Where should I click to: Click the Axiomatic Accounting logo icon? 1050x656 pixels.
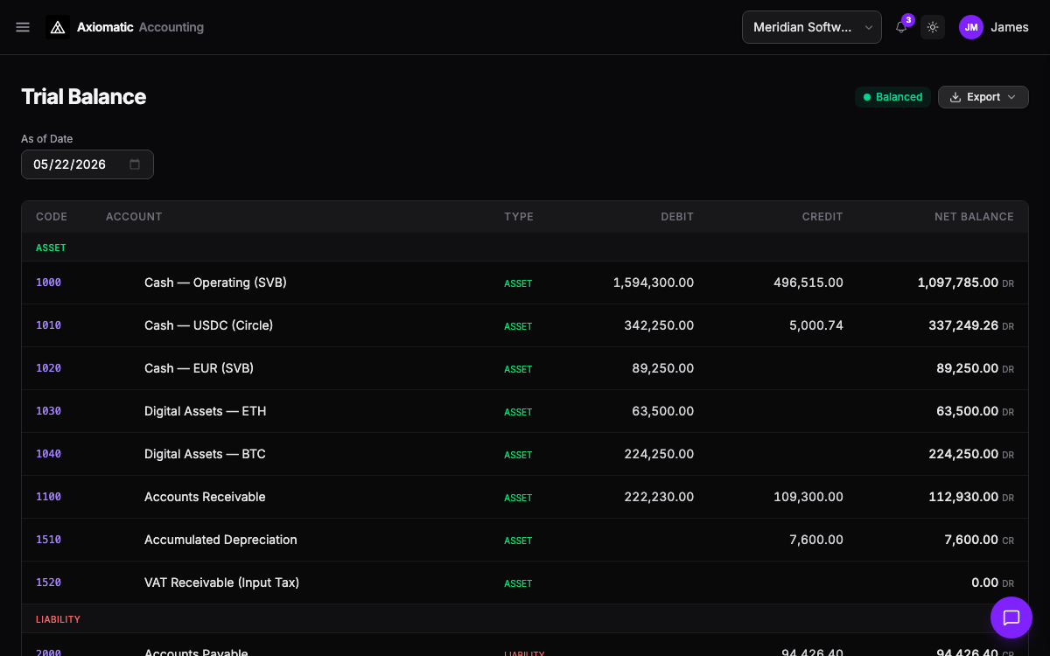tap(58, 27)
